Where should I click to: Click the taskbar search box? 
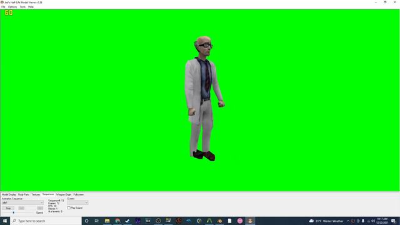[46, 221]
